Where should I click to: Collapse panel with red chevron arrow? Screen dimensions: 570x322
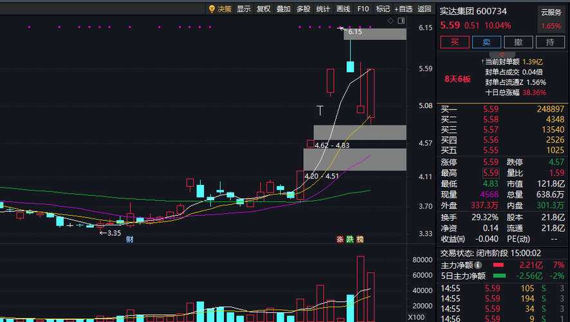click(x=502, y=55)
